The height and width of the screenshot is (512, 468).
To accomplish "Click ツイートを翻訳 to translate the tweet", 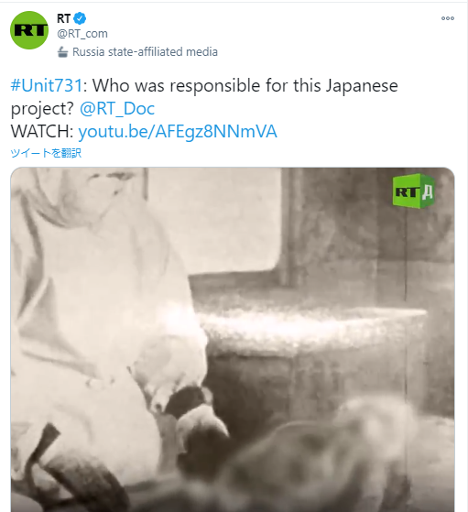I will point(46,153).
